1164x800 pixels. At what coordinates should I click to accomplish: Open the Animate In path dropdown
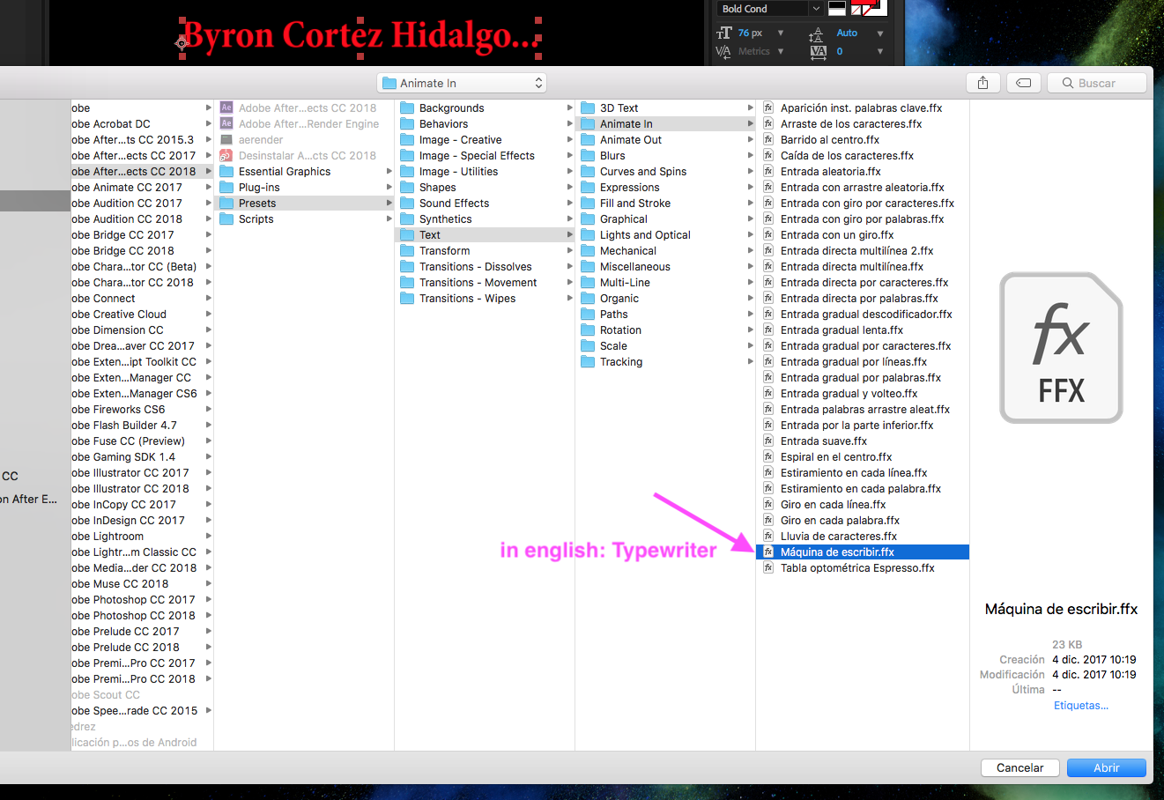click(x=462, y=83)
